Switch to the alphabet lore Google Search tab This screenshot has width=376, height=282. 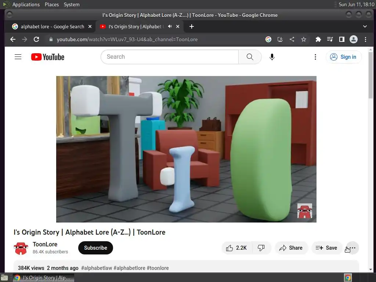coord(52,26)
